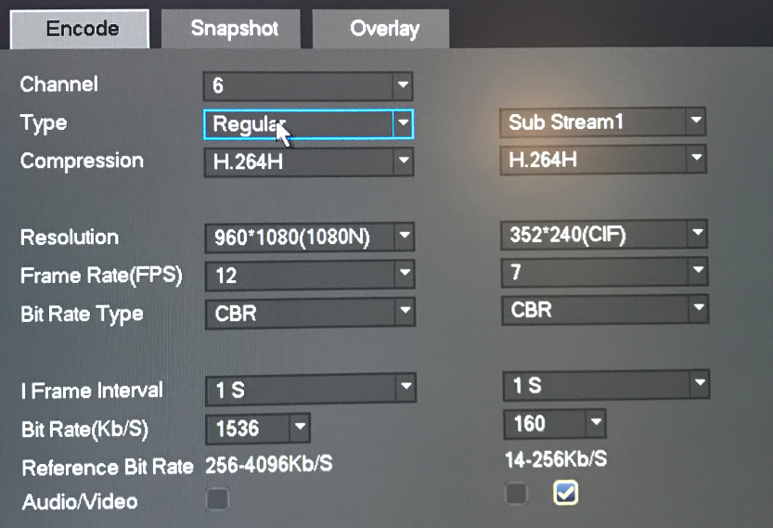773x528 pixels.
Task: Open main stream I Frame Interval 1 S dropdown
Action: point(311,390)
